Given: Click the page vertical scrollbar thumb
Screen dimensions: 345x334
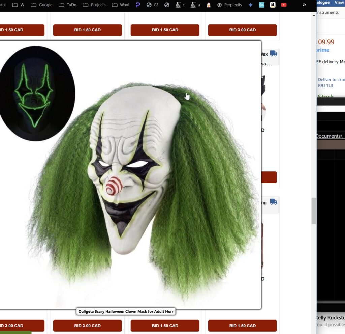Looking at the screenshot, I should [x=314, y=211].
